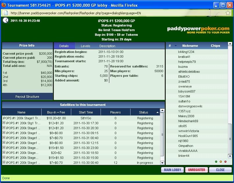The image size is (234, 183).
Task: Bookmark this page with the star icon
Action: pos(228,13)
